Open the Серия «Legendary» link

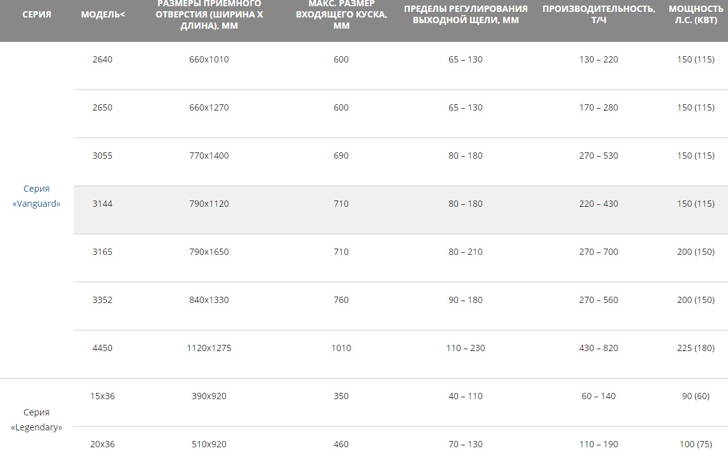click(36, 420)
